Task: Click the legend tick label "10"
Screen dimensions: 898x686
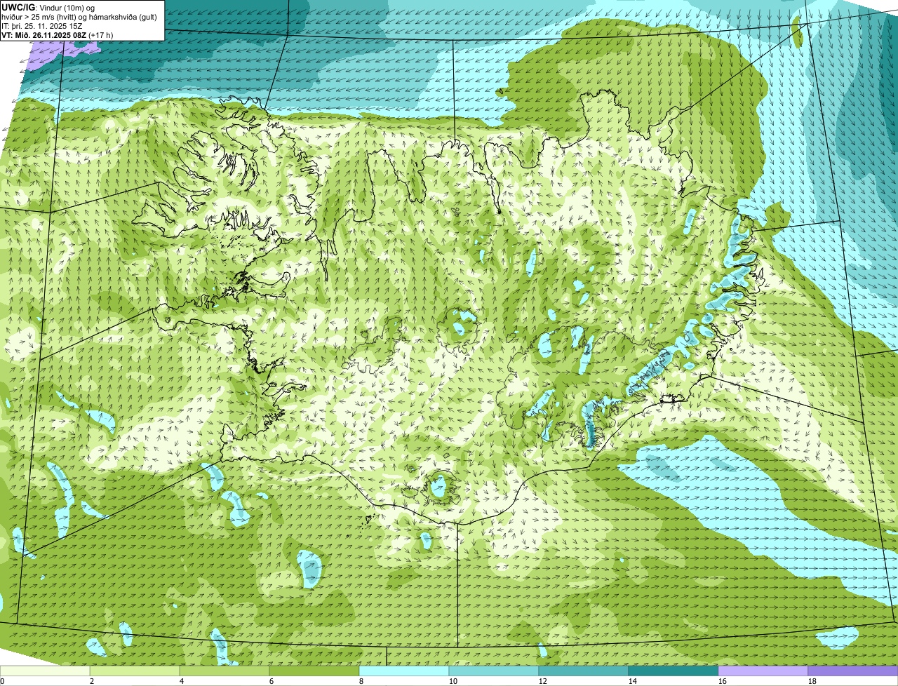Action: click(453, 681)
